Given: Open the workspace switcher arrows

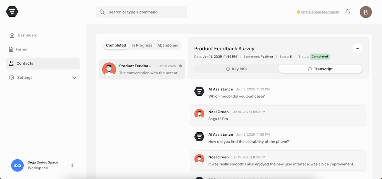Looking at the screenshot, I should tap(72, 165).
